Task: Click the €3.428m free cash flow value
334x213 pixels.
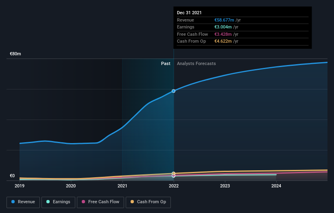Action: (223, 34)
